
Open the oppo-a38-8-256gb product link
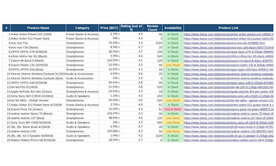pos(229,83)
